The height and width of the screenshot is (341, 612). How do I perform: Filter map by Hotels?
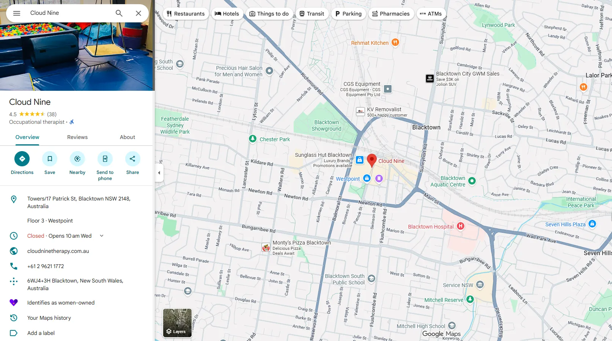pos(227,14)
